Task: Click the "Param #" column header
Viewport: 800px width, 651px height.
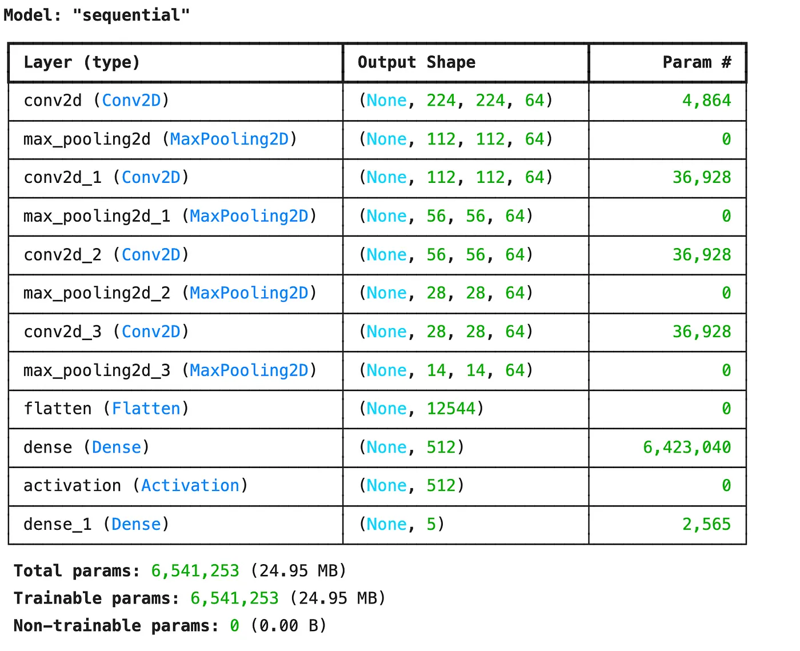Action: pos(697,62)
